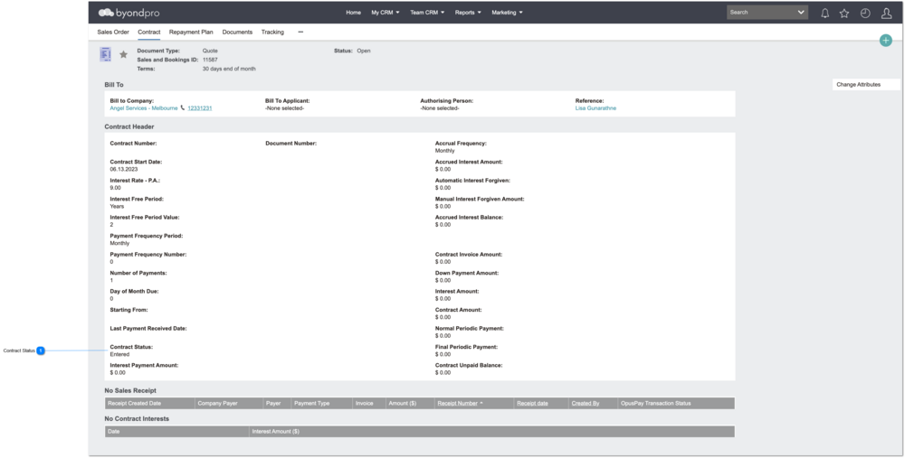Click phone icon beside 12331231
The width and height of the screenshot is (905, 458).
(183, 107)
